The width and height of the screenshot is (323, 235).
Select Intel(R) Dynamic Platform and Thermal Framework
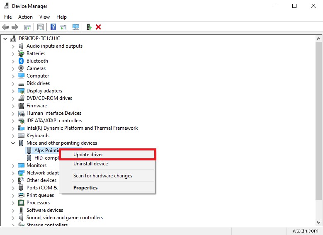click(82, 128)
